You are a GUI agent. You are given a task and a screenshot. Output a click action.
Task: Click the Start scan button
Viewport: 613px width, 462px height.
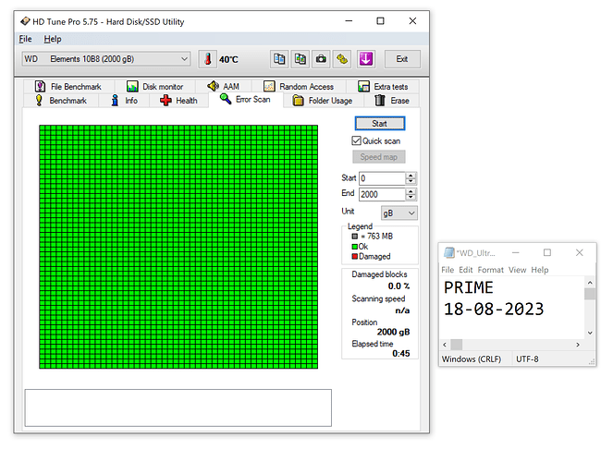click(380, 124)
